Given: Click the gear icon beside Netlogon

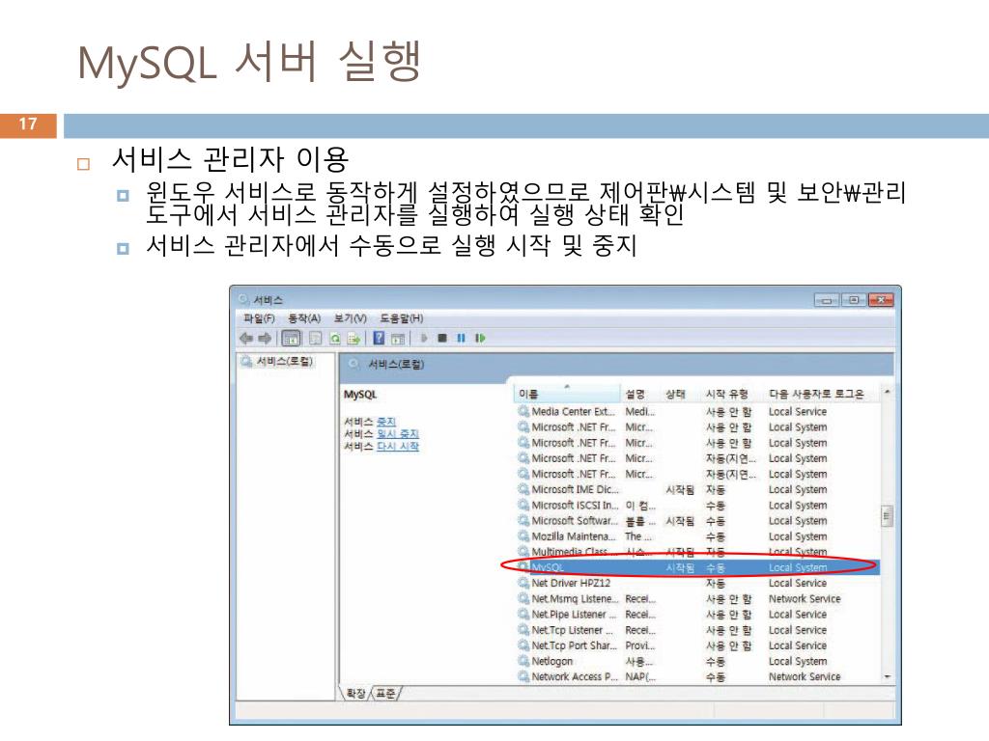Looking at the screenshot, I should tap(523, 661).
